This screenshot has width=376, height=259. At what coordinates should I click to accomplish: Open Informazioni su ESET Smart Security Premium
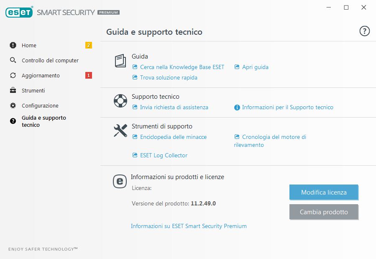189,226
